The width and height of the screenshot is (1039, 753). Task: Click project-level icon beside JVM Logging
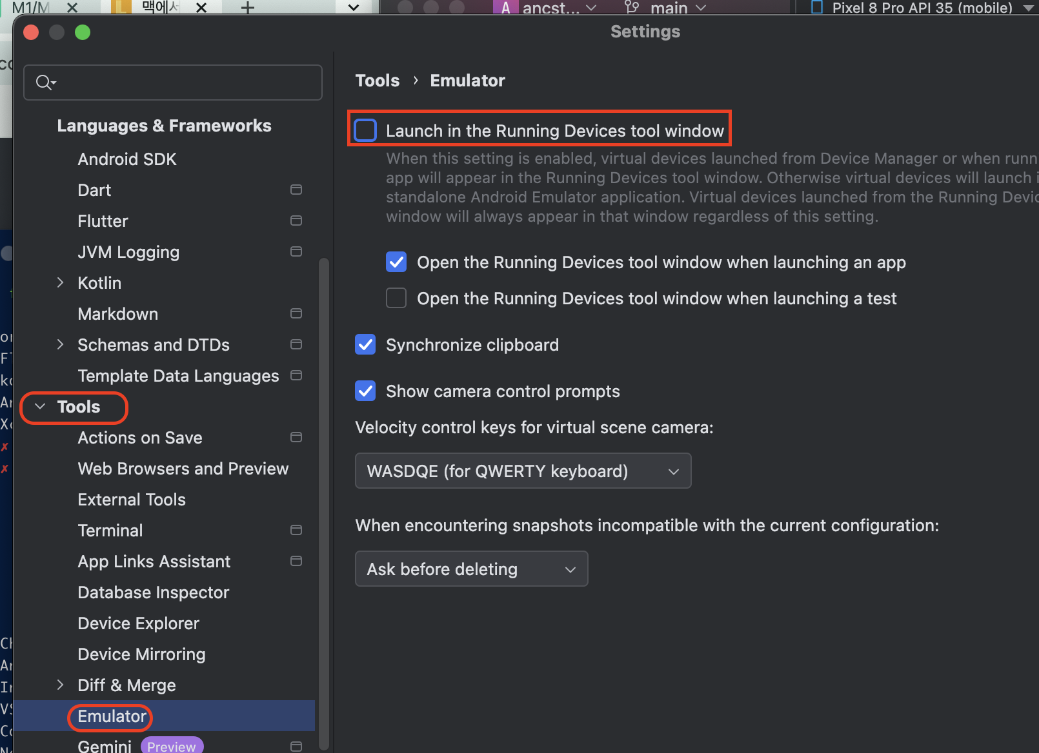click(x=296, y=251)
